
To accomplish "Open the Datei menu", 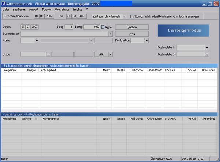I will click(5, 10).
